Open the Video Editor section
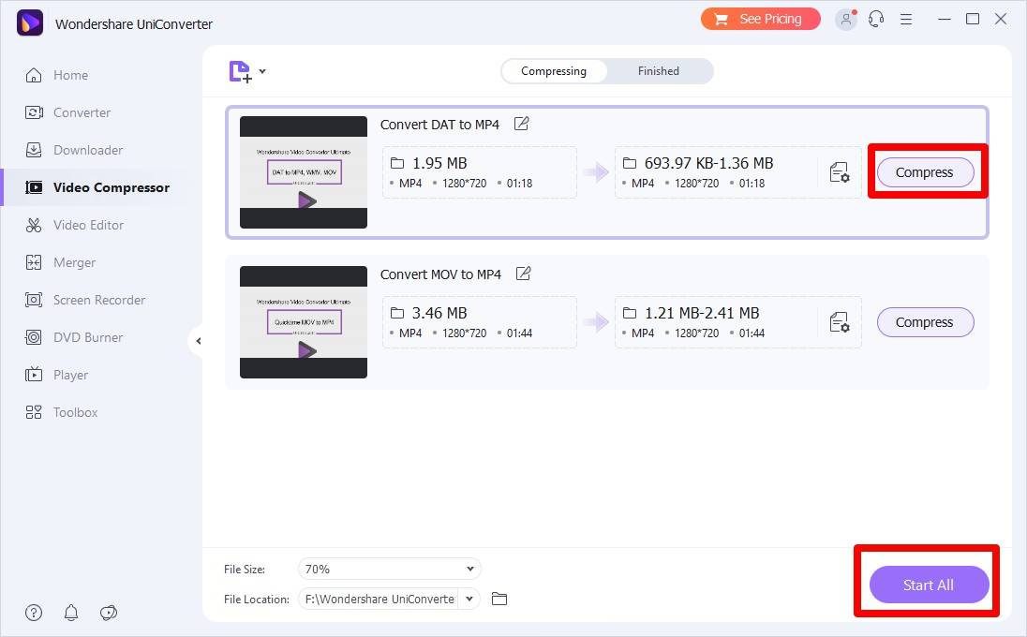The width and height of the screenshot is (1027, 637). click(x=88, y=225)
